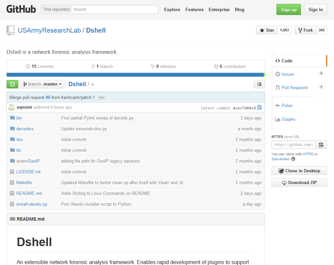View the 365 forks count
Image resolution: width=334 pixels, height=265 pixels.
(322, 30)
